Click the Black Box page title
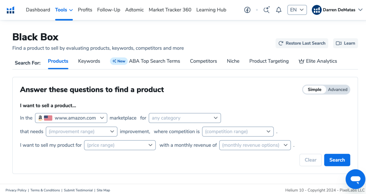The height and width of the screenshot is (194, 366). [x=35, y=37]
